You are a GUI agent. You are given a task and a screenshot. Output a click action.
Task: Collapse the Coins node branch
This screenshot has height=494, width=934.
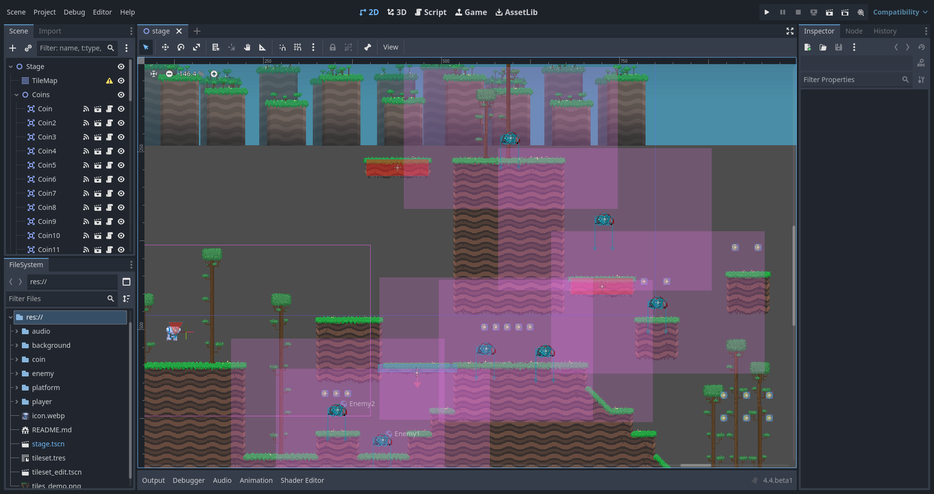[x=16, y=95]
